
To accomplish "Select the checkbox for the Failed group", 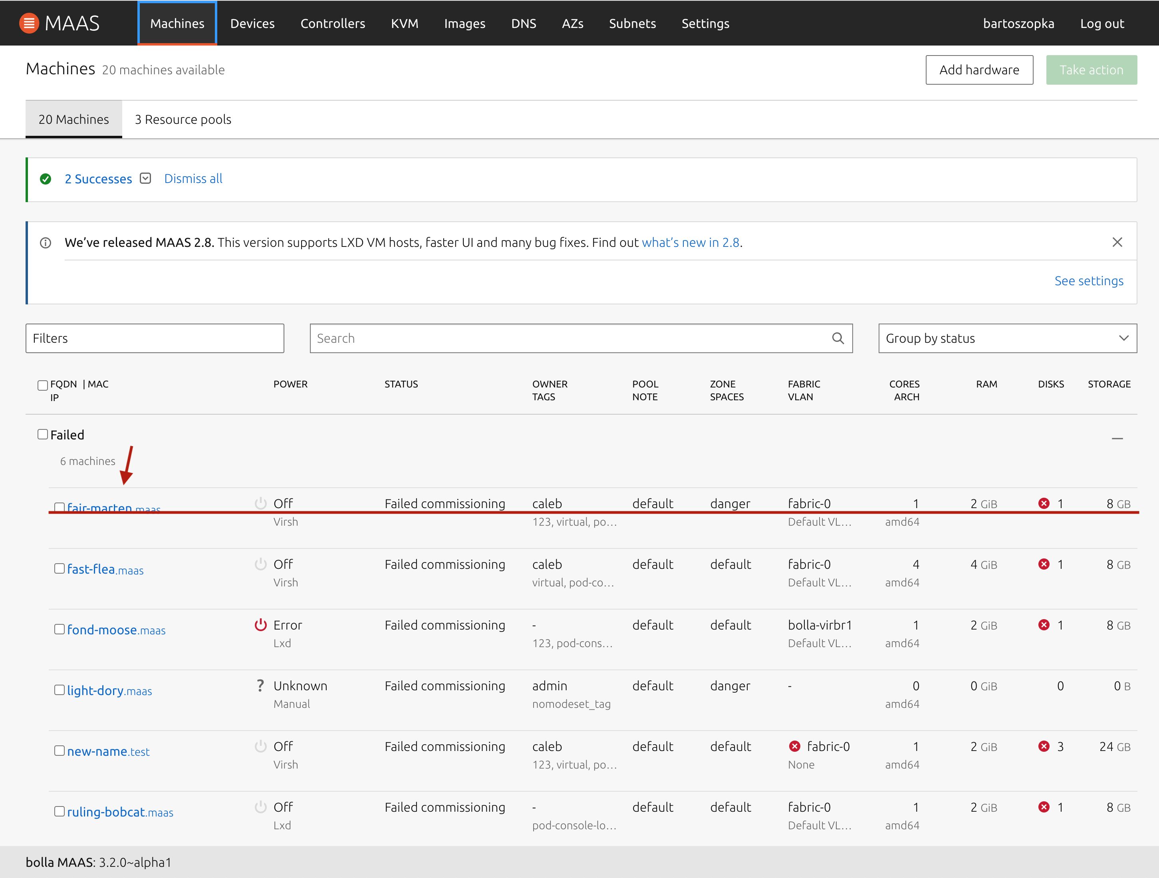I will click(42, 434).
